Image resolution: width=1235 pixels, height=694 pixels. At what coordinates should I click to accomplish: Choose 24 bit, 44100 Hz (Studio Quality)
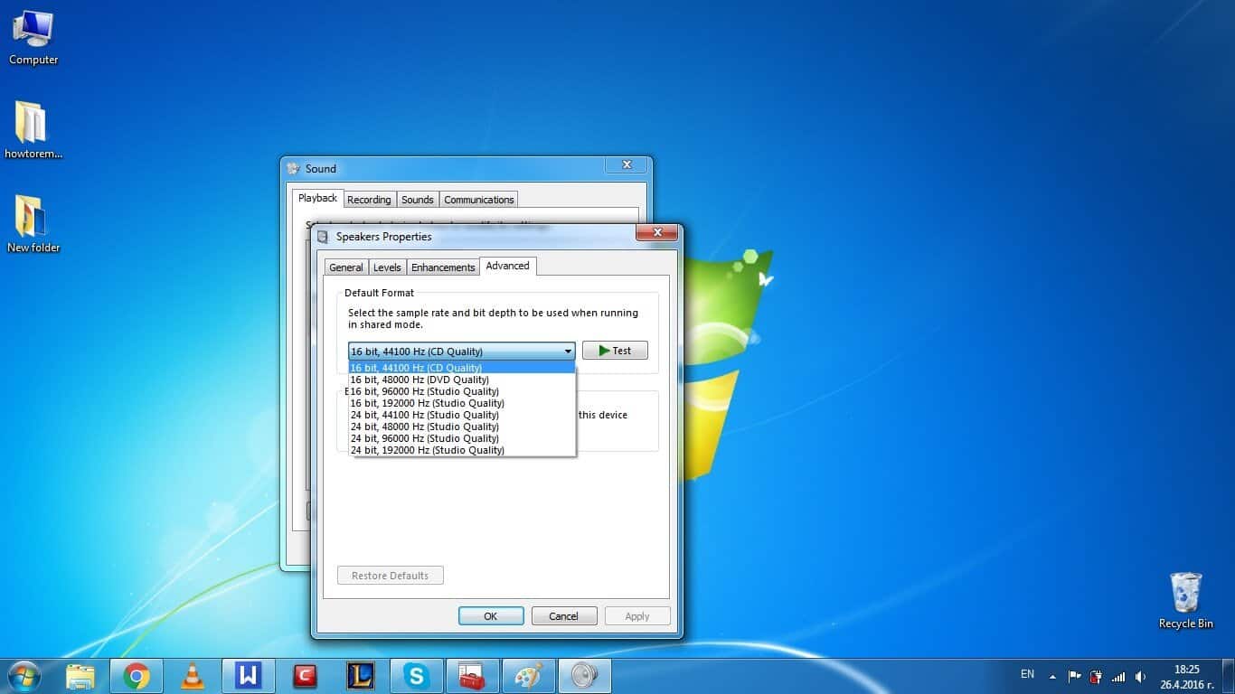click(462, 415)
